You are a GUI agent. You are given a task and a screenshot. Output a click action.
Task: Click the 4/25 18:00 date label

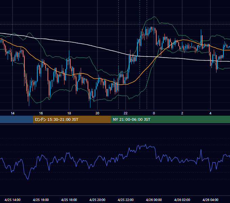coord(69,200)
